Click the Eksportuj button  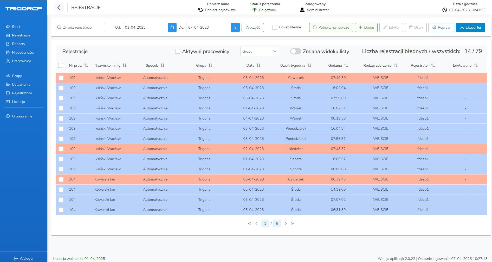click(x=470, y=27)
